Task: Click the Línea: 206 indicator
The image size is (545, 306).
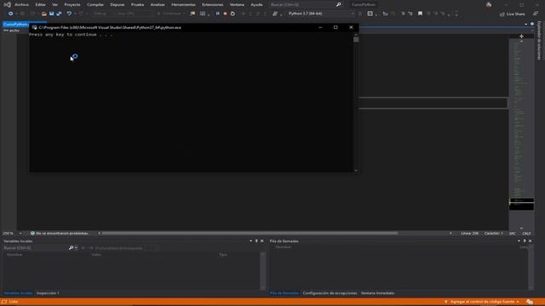Action: (470, 233)
